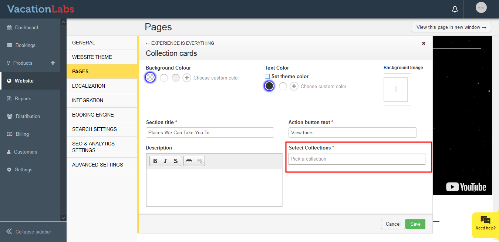Click plus icon next to Products
The width and height of the screenshot is (499, 242).
pyautogui.click(x=53, y=63)
